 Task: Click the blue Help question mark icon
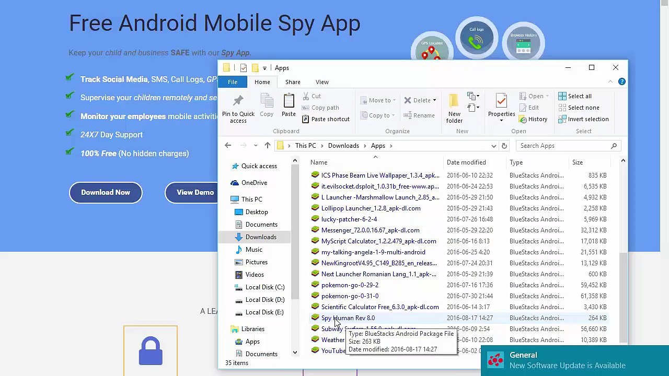tap(621, 81)
